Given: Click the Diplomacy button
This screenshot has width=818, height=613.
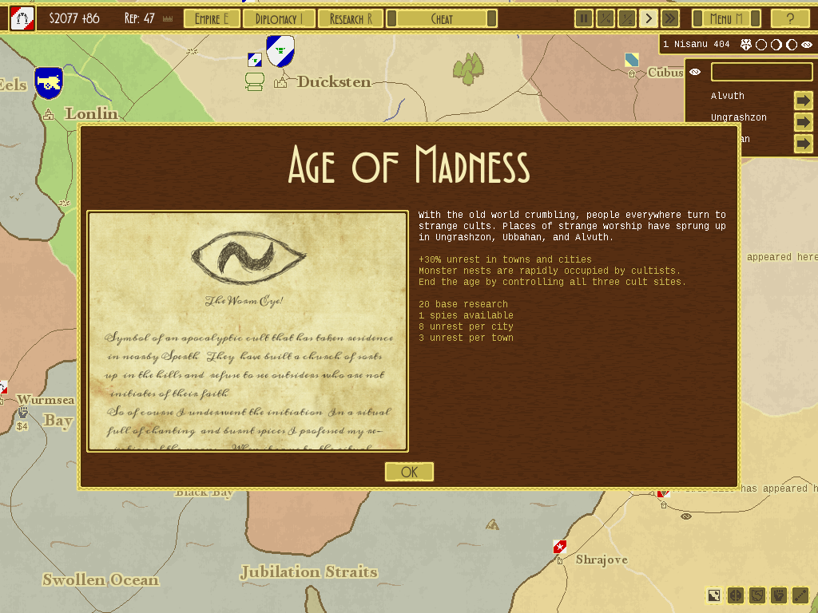Looking at the screenshot, I should [279, 18].
